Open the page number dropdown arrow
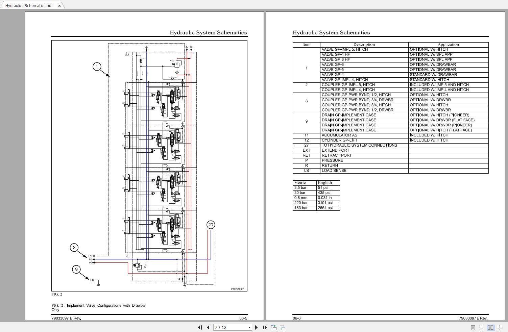Viewport: 508px width, 332px height. 249,327
